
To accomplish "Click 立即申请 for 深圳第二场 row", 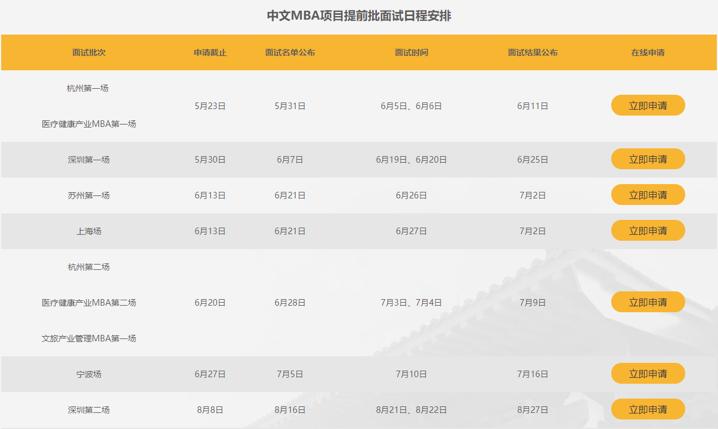I will click(x=648, y=409).
